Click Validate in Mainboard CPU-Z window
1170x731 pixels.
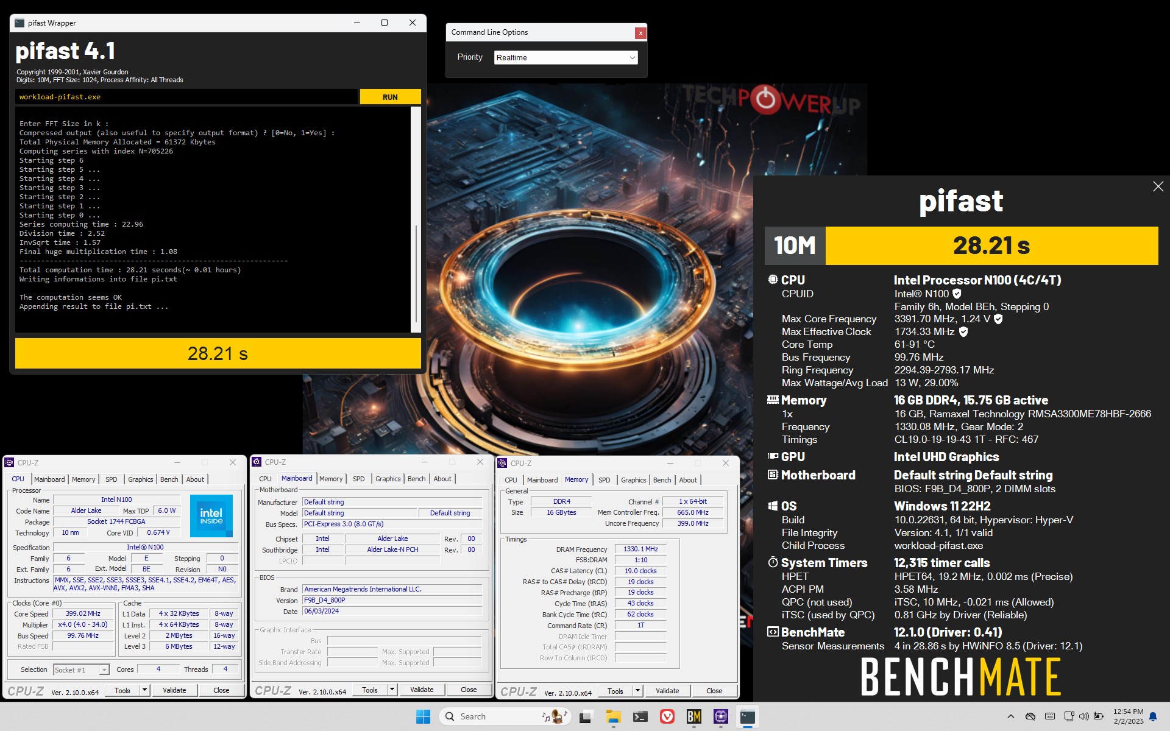[x=422, y=690]
